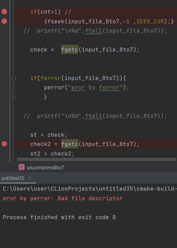Screen dimensions: 177x248
Task: Click 'st2 = check2;' line
Action: 52,154
